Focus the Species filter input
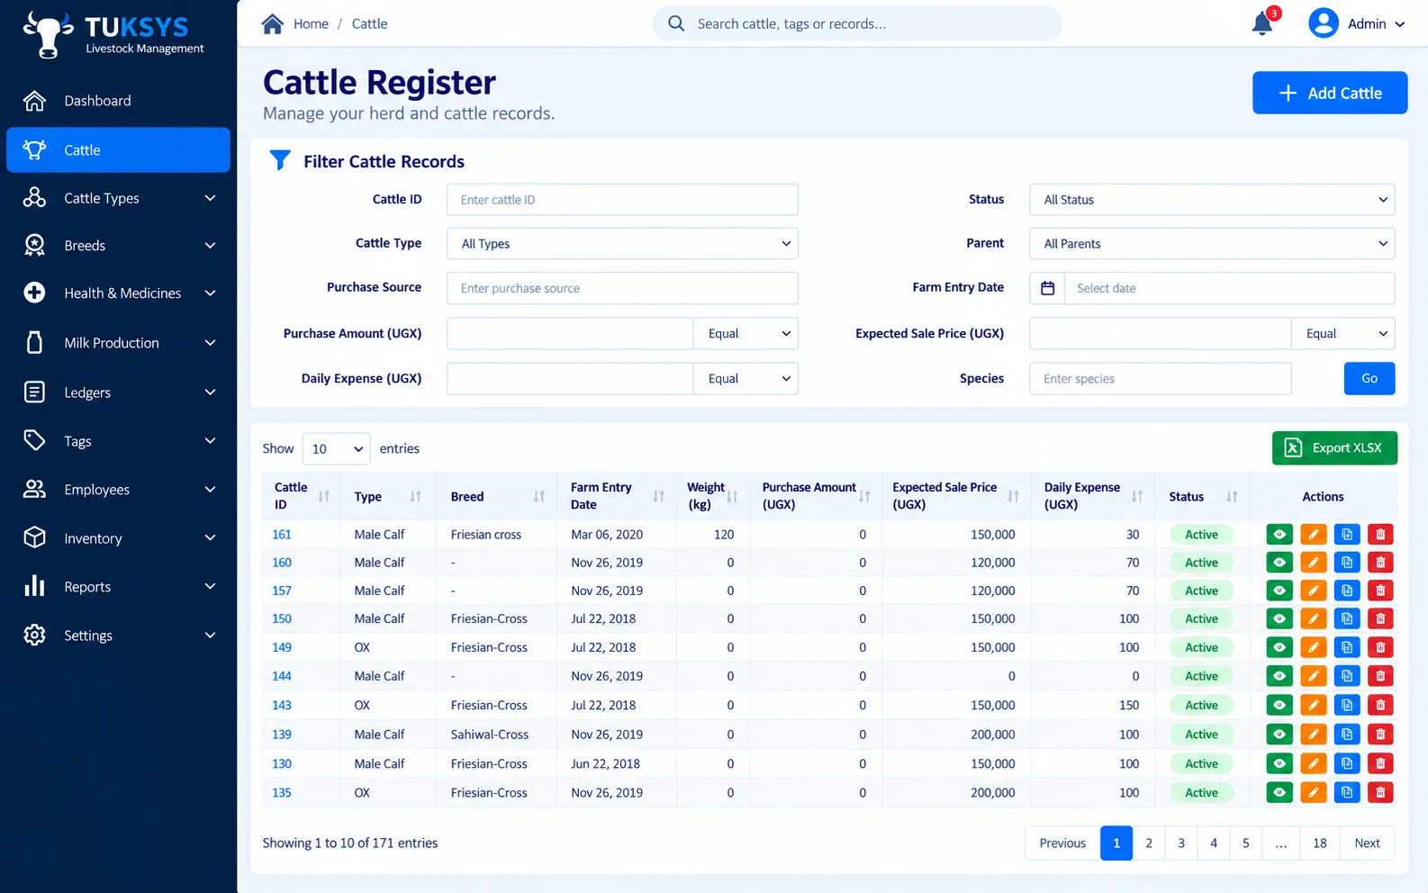This screenshot has height=893, width=1428. coord(1161,379)
